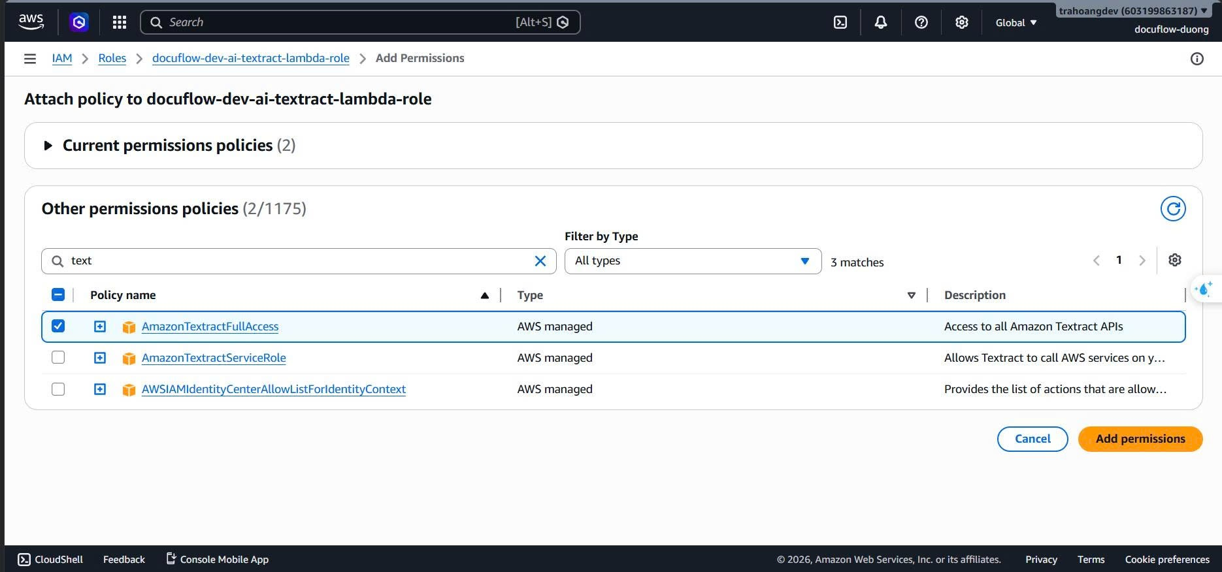Image resolution: width=1222 pixels, height=572 pixels.
Task: Toggle the select-all policies checkbox
Action: (x=58, y=294)
